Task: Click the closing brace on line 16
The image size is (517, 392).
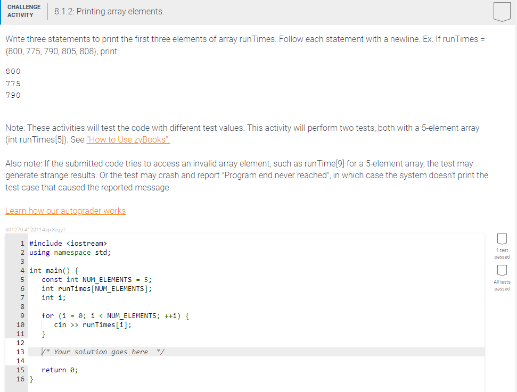Action: coord(30,379)
